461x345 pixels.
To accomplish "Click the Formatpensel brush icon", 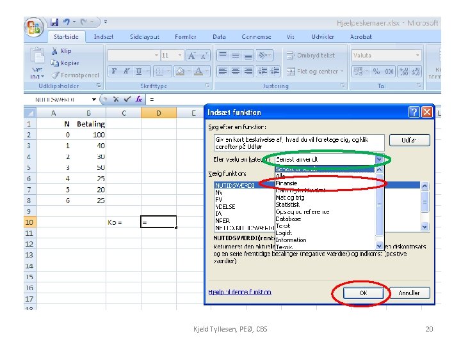I will click(x=55, y=75).
